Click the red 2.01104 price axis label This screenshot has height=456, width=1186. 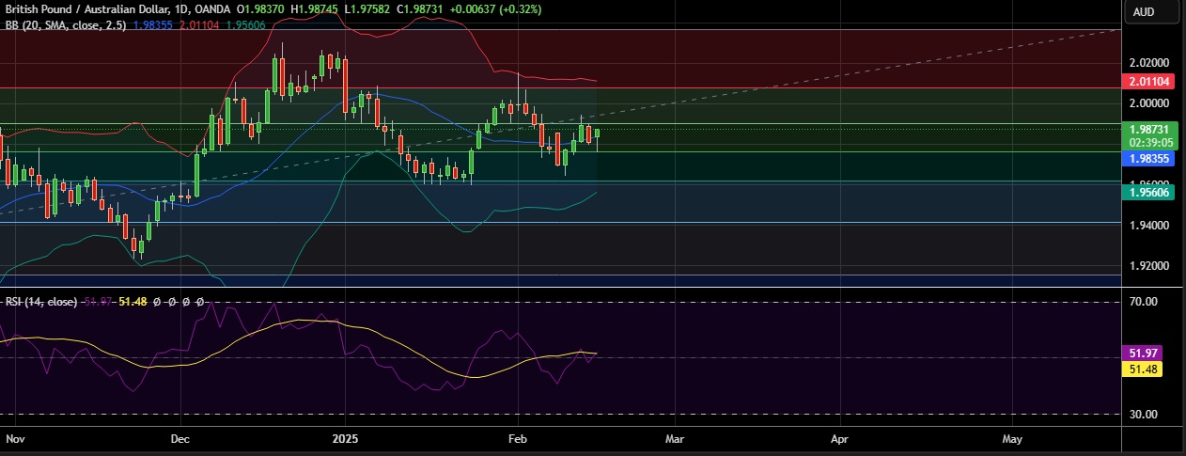[x=1148, y=83]
